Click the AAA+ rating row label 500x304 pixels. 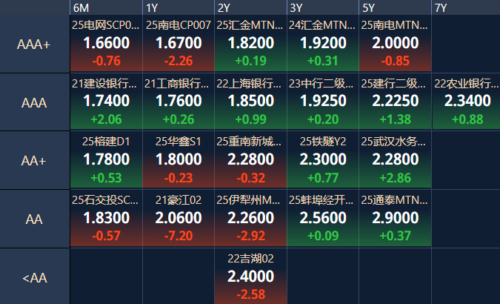(x=34, y=44)
